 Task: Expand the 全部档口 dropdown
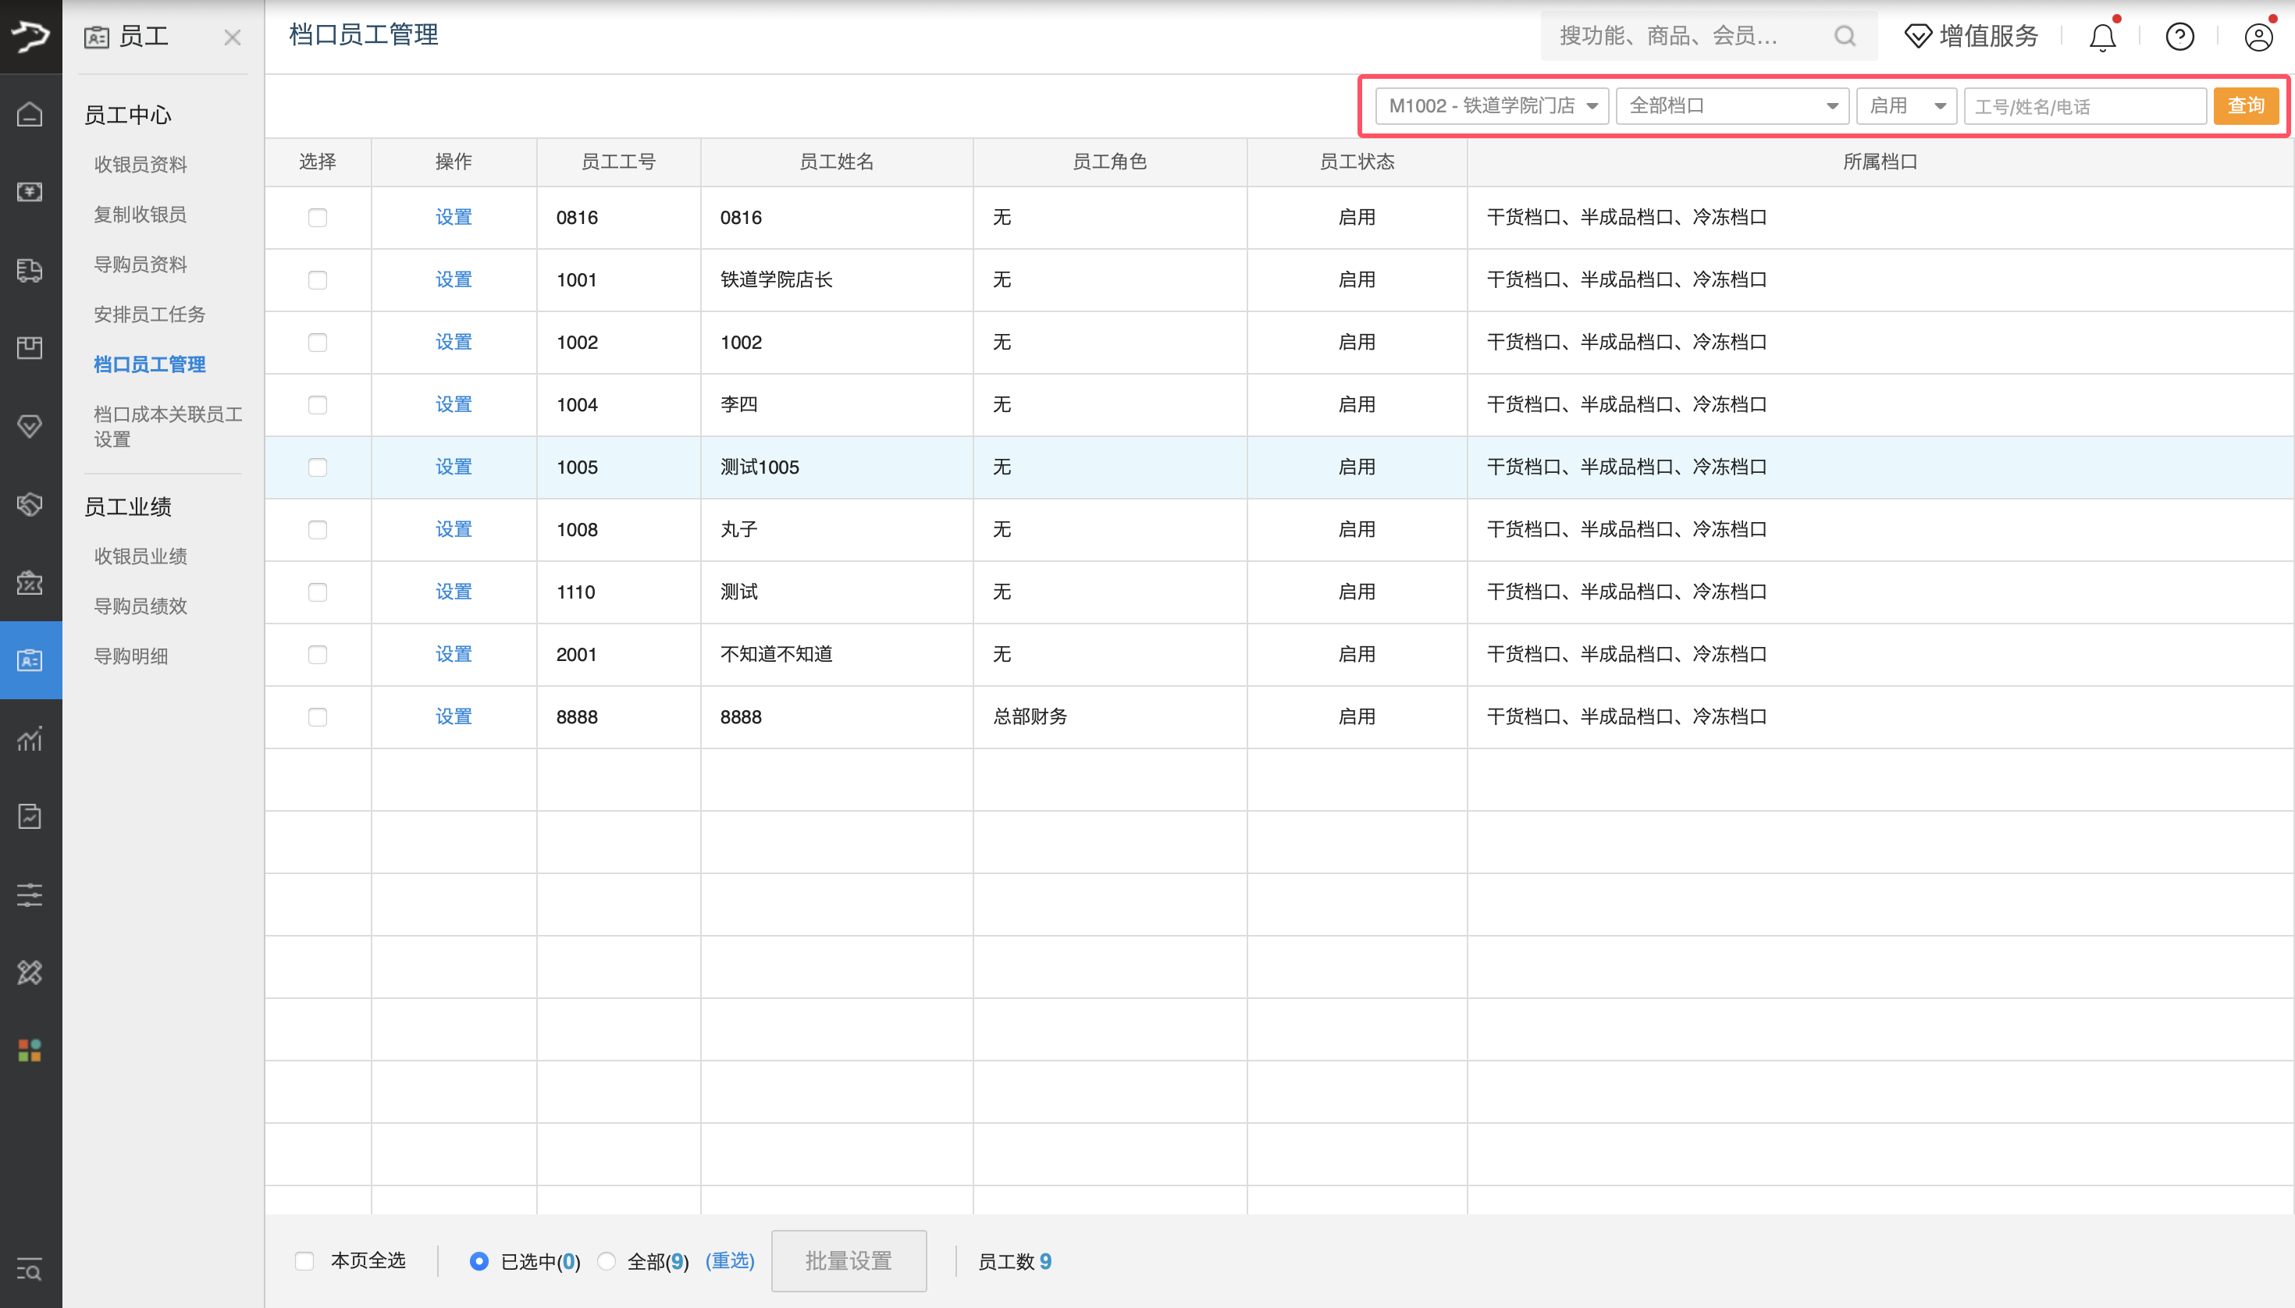coord(1731,106)
